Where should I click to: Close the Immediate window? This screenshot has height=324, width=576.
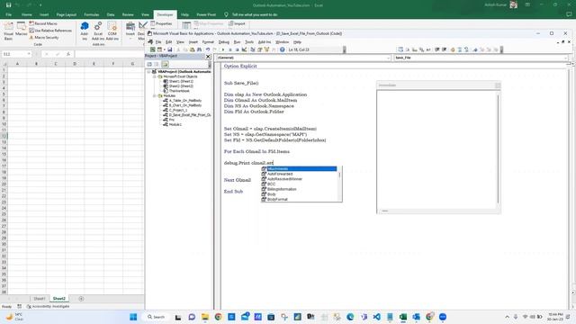coord(498,85)
